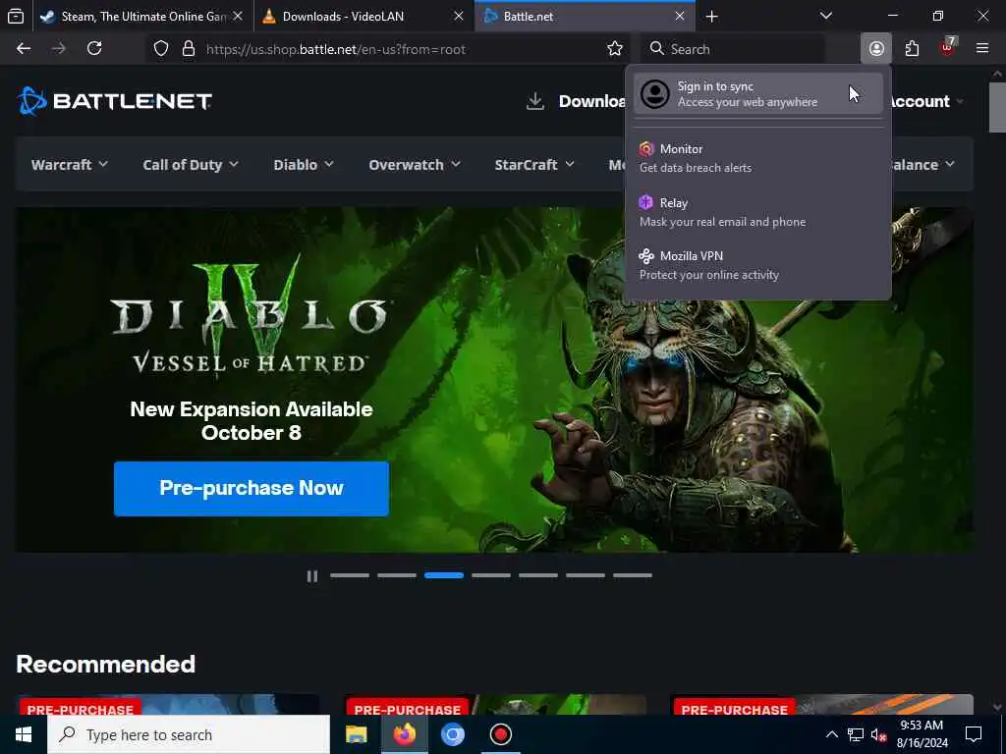Close the Steam tab

click(x=238, y=17)
